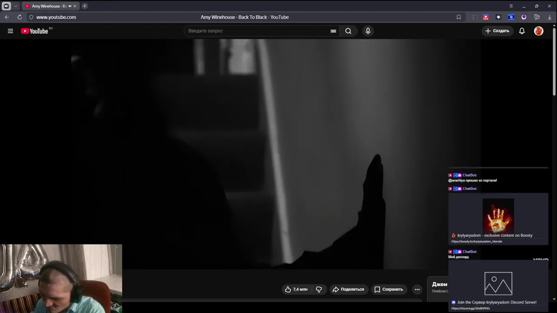Click the purple circle extension icon
The image size is (557, 313).
[524, 17]
